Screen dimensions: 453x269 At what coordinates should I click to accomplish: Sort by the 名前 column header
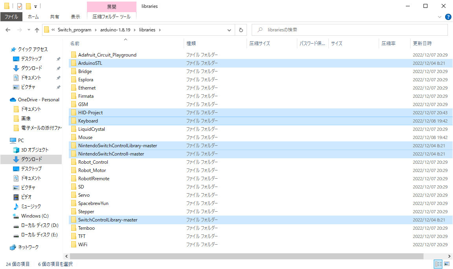click(75, 43)
